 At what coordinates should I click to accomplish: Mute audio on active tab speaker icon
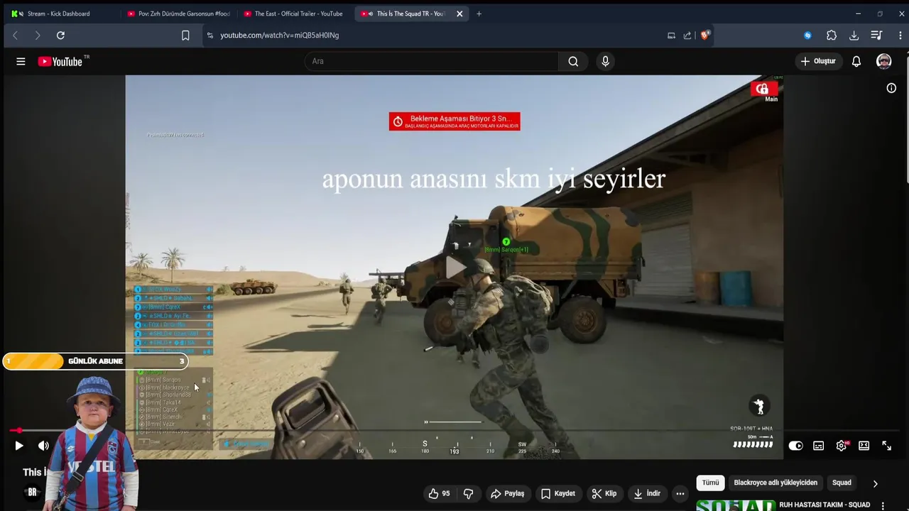click(x=371, y=13)
